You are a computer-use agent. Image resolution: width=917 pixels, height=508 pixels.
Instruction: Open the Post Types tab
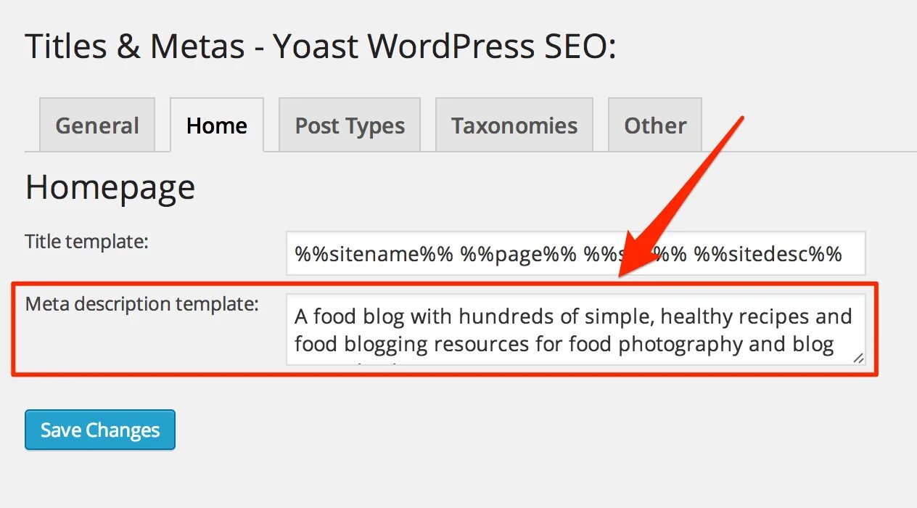pyautogui.click(x=350, y=125)
